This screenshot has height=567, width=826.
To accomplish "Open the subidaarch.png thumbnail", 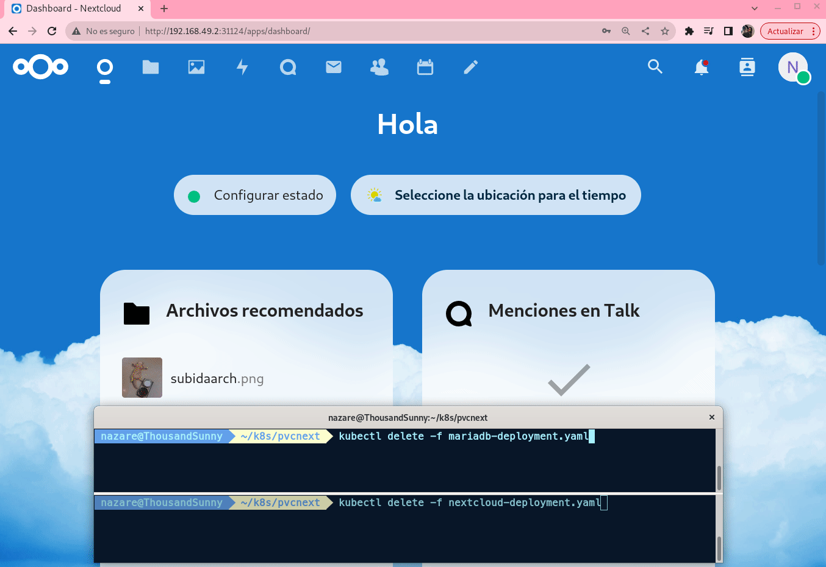I will (x=142, y=378).
